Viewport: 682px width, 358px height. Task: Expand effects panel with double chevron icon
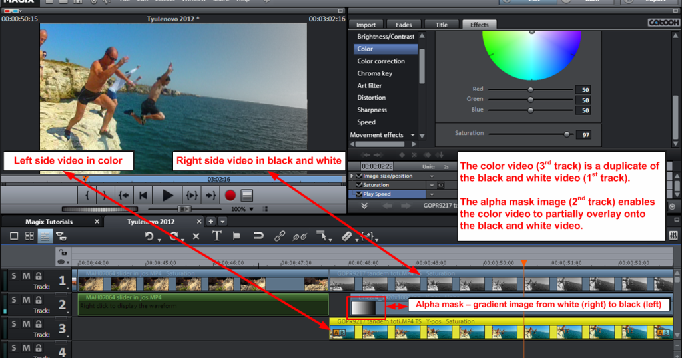[x=364, y=206]
